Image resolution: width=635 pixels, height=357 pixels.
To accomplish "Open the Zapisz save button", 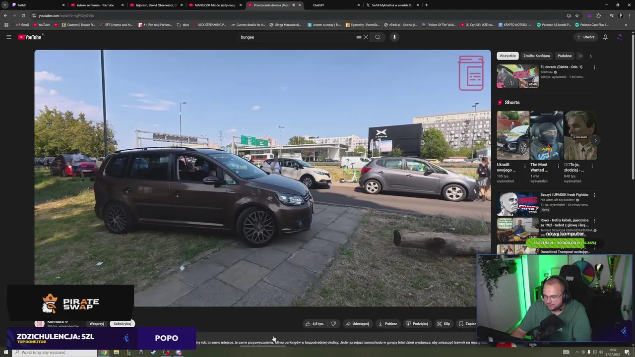I will coord(467,324).
